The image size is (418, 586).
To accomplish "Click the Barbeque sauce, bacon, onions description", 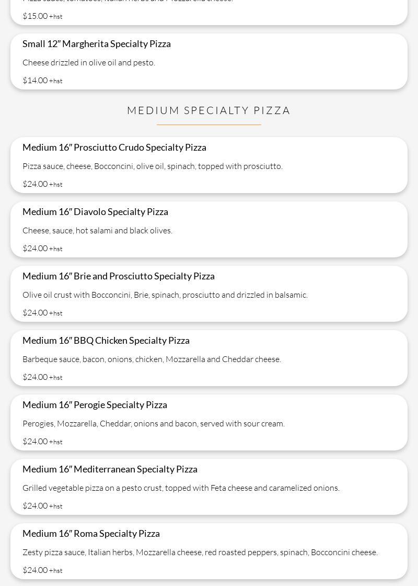I will point(152,359).
